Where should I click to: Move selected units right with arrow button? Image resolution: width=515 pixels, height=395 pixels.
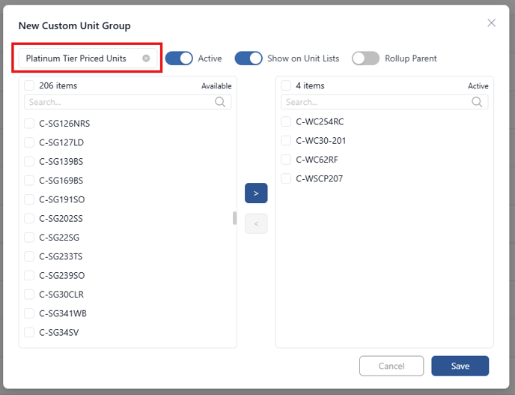pos(256,193)
